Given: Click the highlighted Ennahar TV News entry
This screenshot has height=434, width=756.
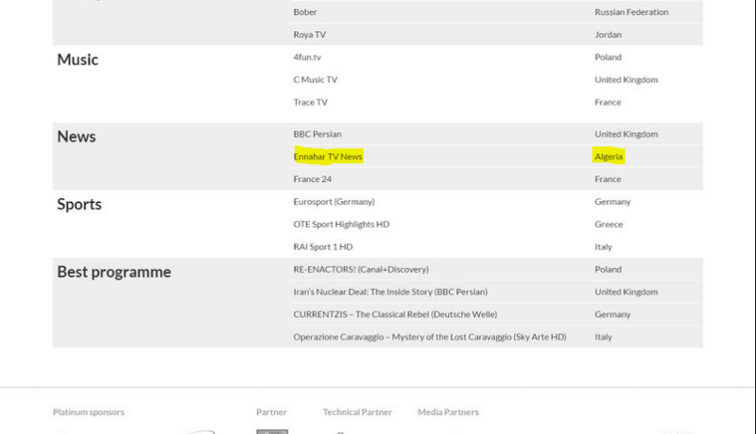Looking at the screenshot, I should (x=328, y=157).
